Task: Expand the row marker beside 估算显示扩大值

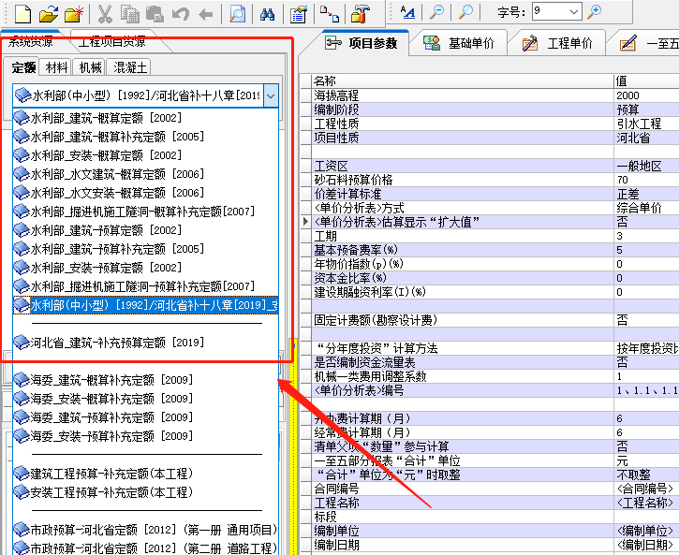Action: coord(304,222)
